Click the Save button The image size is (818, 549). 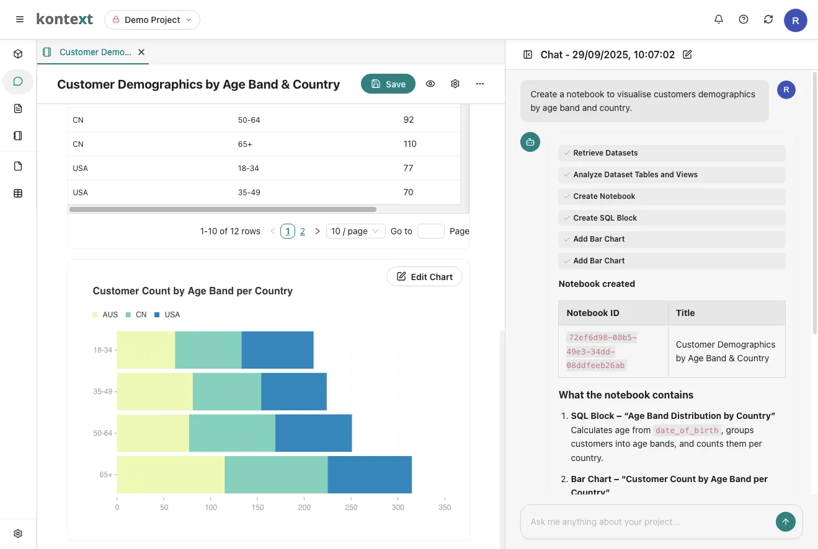[x=388, y=84]
